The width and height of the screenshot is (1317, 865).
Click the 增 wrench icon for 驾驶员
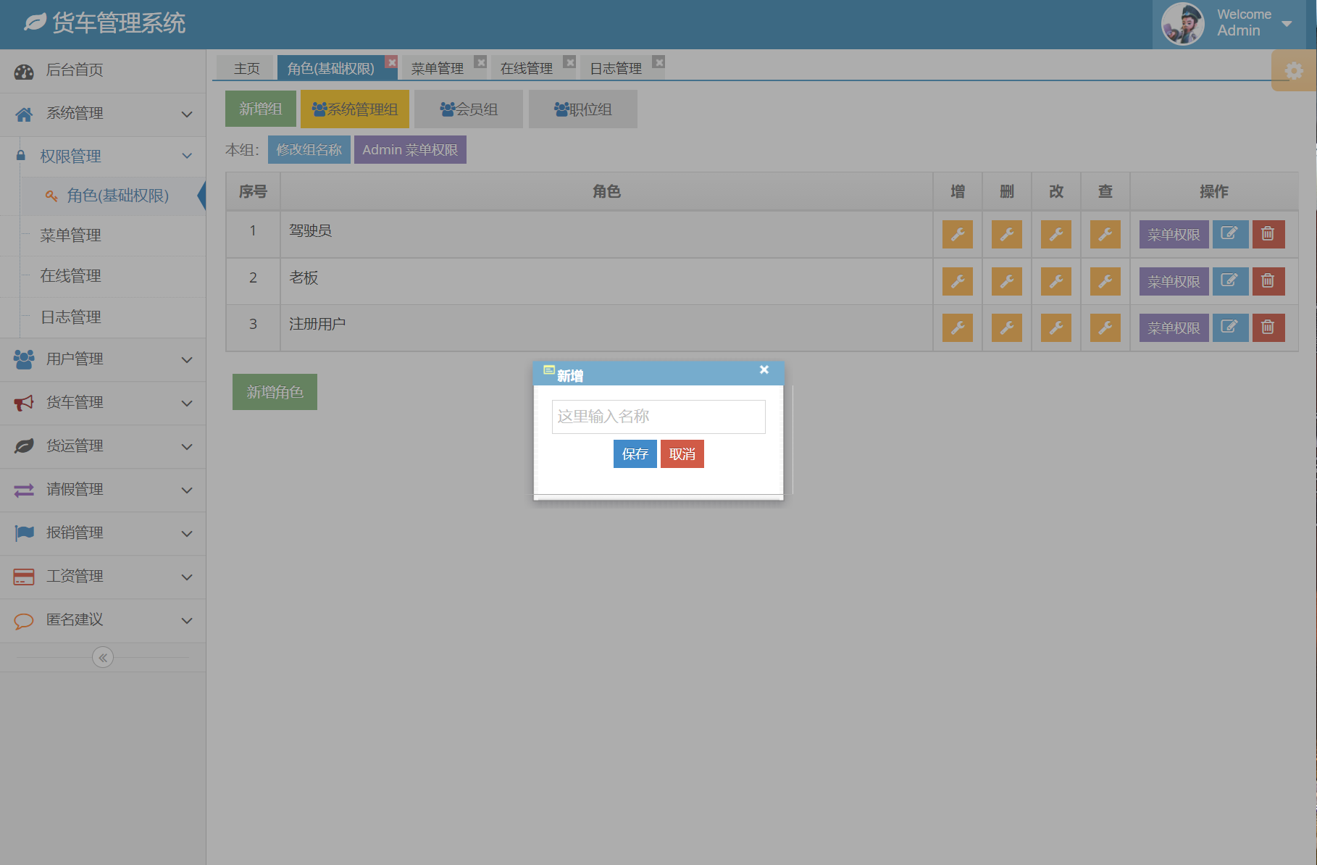tap(957, 234)
